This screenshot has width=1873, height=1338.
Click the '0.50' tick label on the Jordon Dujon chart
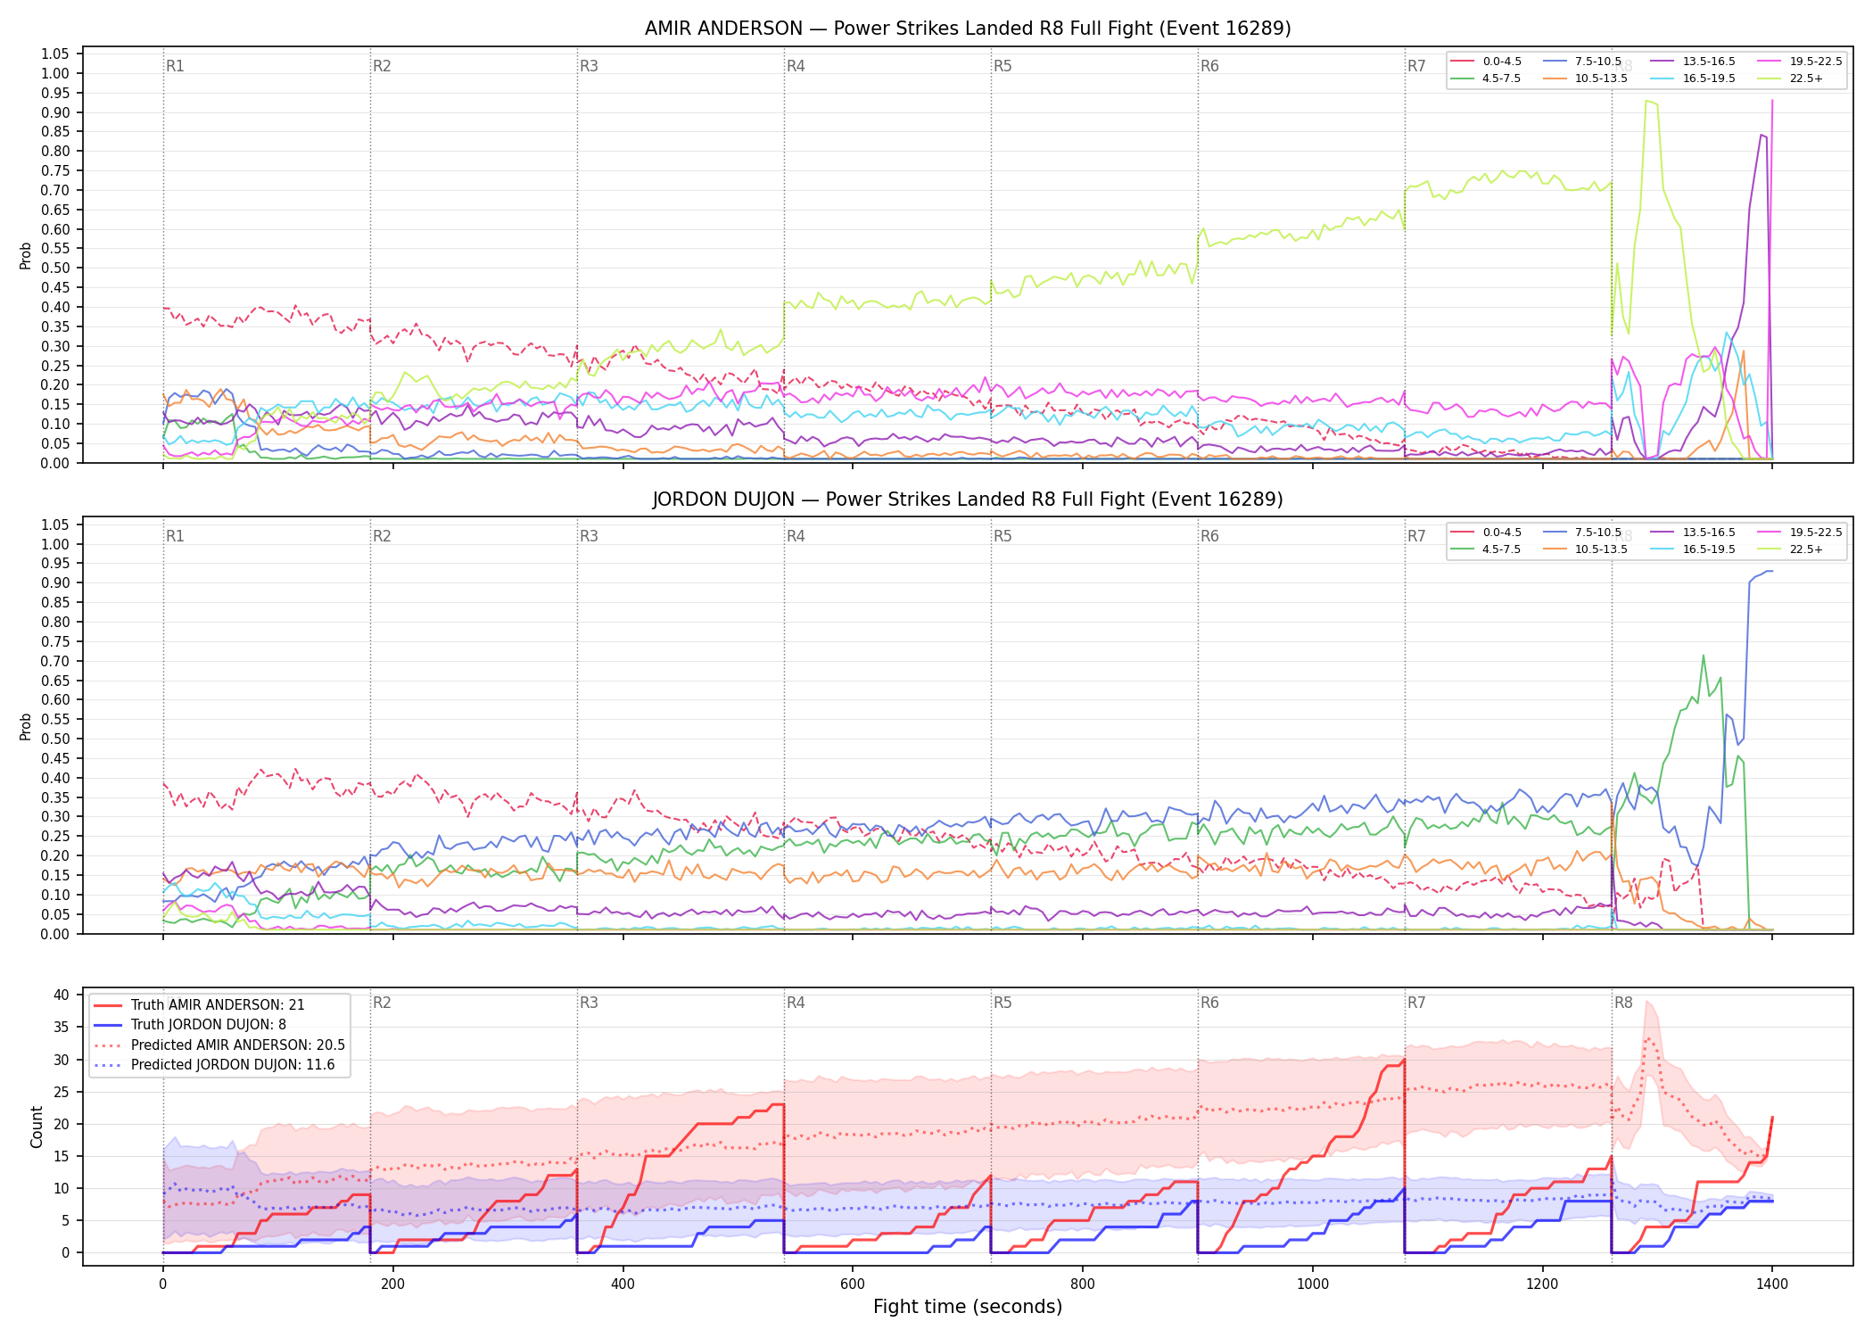coord(55,739)
